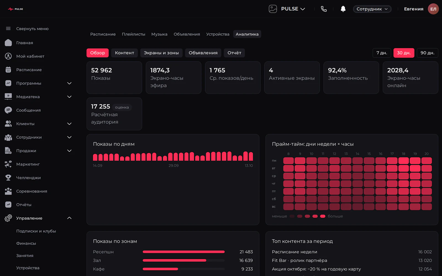The image size is (442, 276).
Task: Click the ЕЛ user avatar
Action: point(433,9)
